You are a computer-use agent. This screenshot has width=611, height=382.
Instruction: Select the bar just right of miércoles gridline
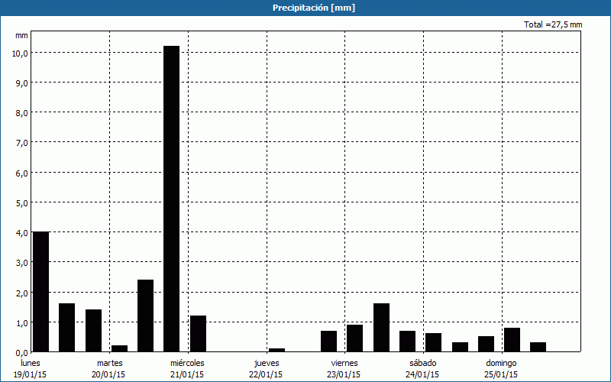[x=198, y=334]
